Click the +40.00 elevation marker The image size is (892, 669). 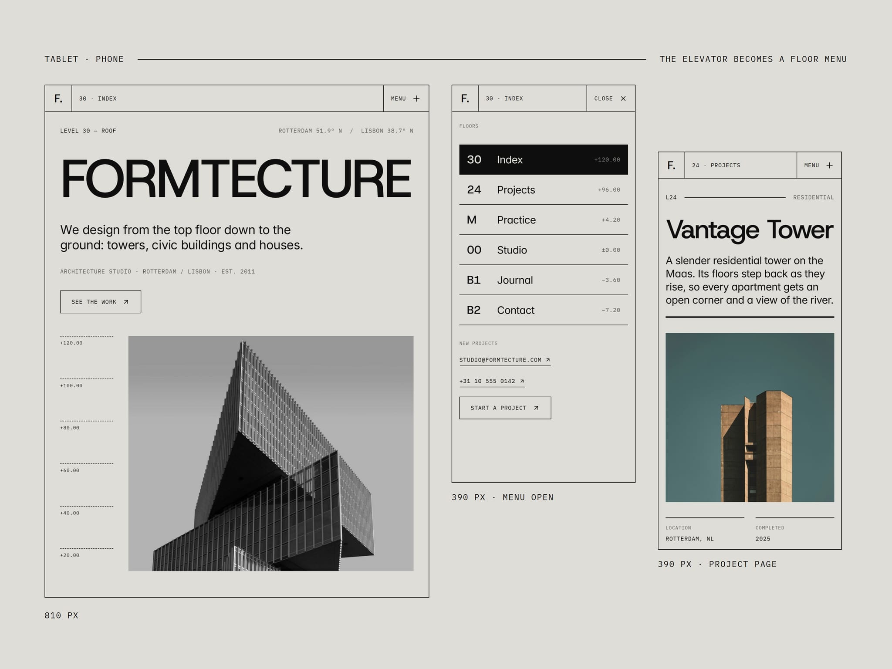(70, 514)
